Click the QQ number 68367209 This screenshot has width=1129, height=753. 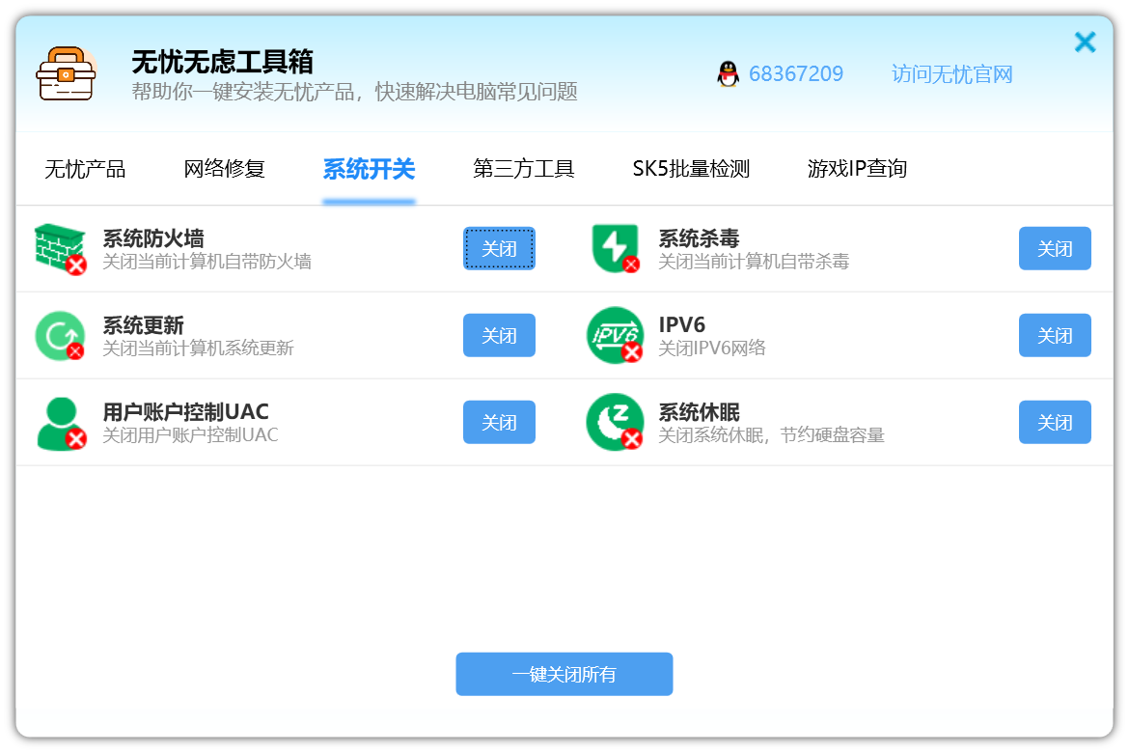point(795,74)
